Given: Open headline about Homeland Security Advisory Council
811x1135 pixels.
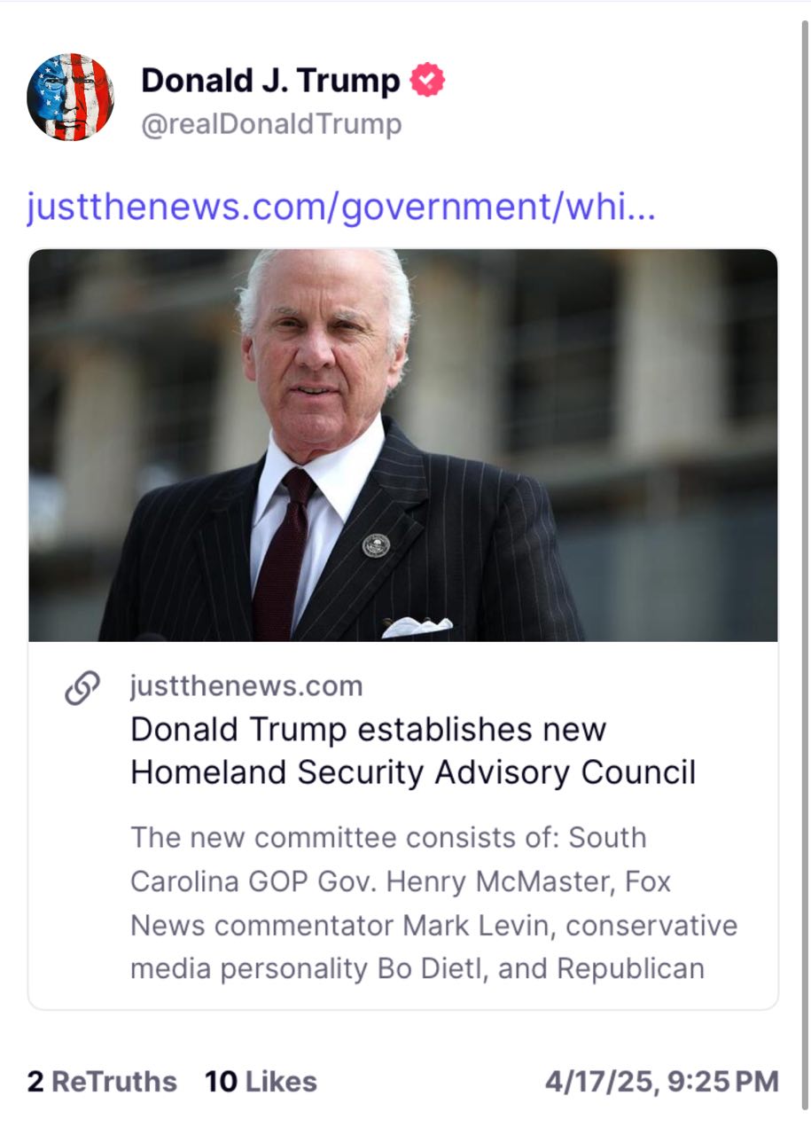Looking at the screenshot, I should click(x=413, y=751).
